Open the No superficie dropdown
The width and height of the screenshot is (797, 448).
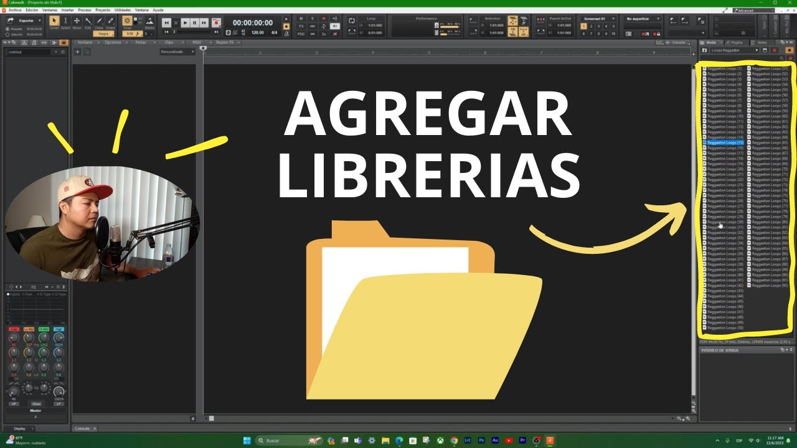[641, 19]
